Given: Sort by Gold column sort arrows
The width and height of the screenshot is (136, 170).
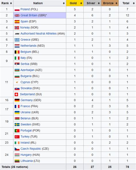Looking at the screenshot, I should [x=81, y=3].
